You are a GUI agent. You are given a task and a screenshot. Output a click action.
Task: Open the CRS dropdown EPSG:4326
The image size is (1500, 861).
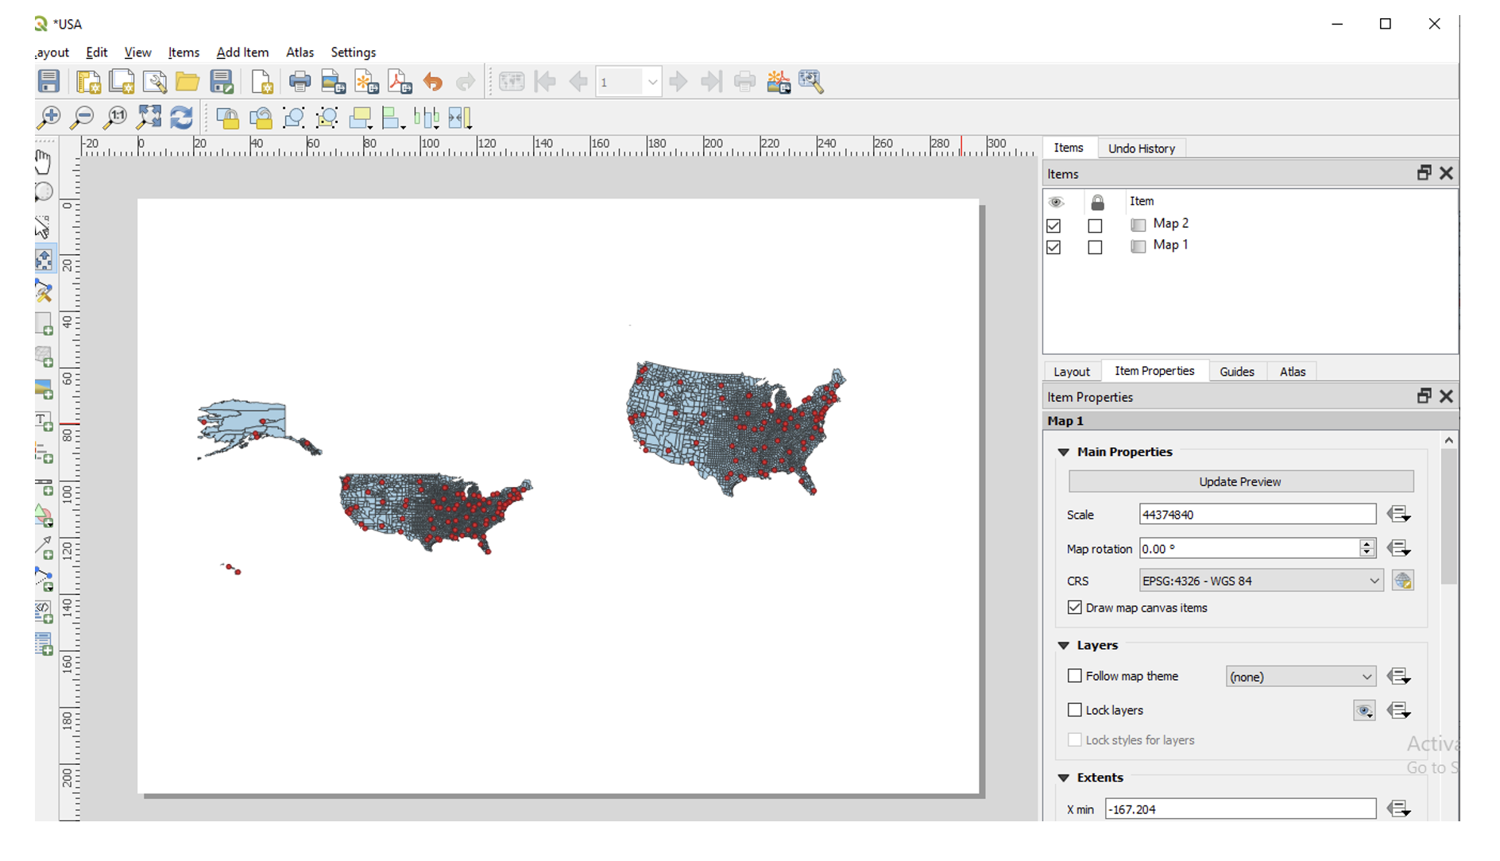[1261, 581]
